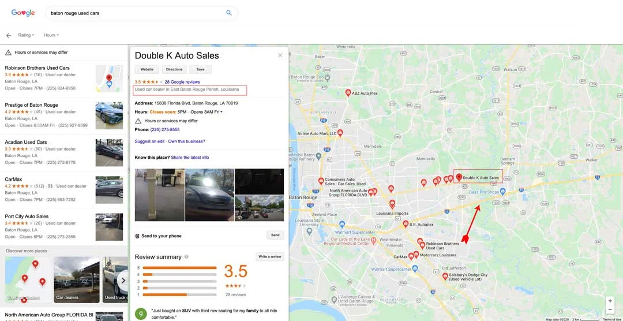The image size is (623, 321).
Task: Click the Review summary help icon
Action: tap(186, 257)
